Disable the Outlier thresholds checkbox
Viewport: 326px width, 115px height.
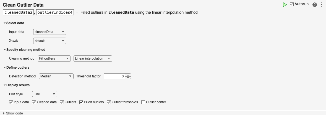109,102
